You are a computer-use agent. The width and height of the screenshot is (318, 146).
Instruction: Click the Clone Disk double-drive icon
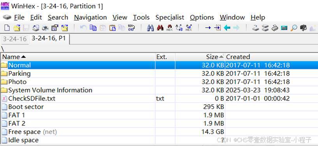(x=265, y=28)
